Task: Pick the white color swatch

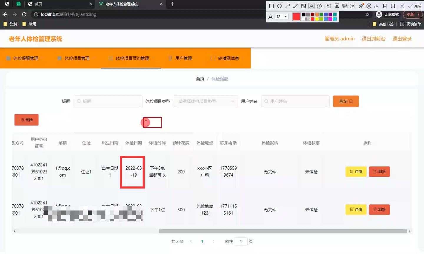Action: point(304,19)
